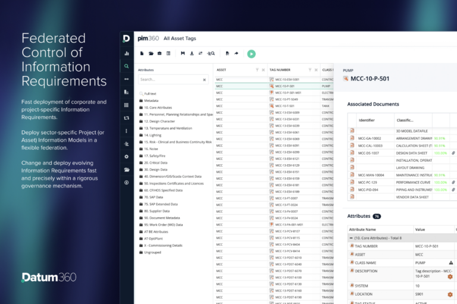The width and height of the screenshot is (457, 304).
Task: Open the double-arrow sidebar icon
Action: coord(127,79)
